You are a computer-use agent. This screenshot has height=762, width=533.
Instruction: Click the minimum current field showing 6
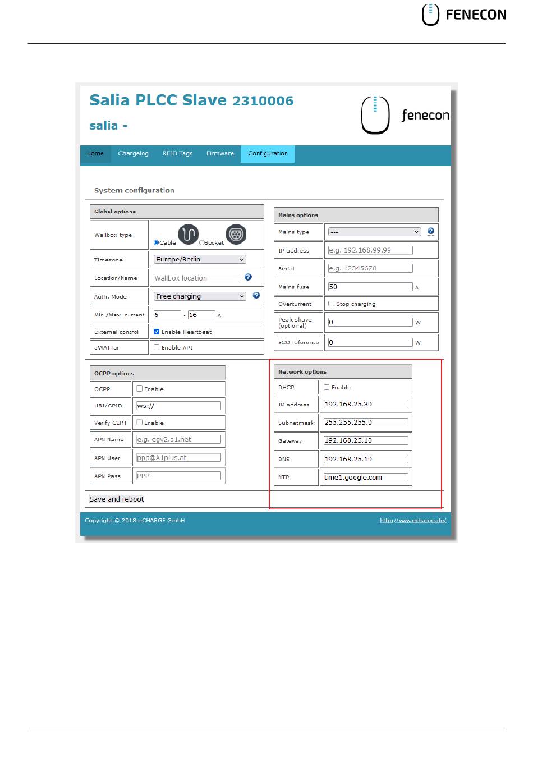[167, 315]
